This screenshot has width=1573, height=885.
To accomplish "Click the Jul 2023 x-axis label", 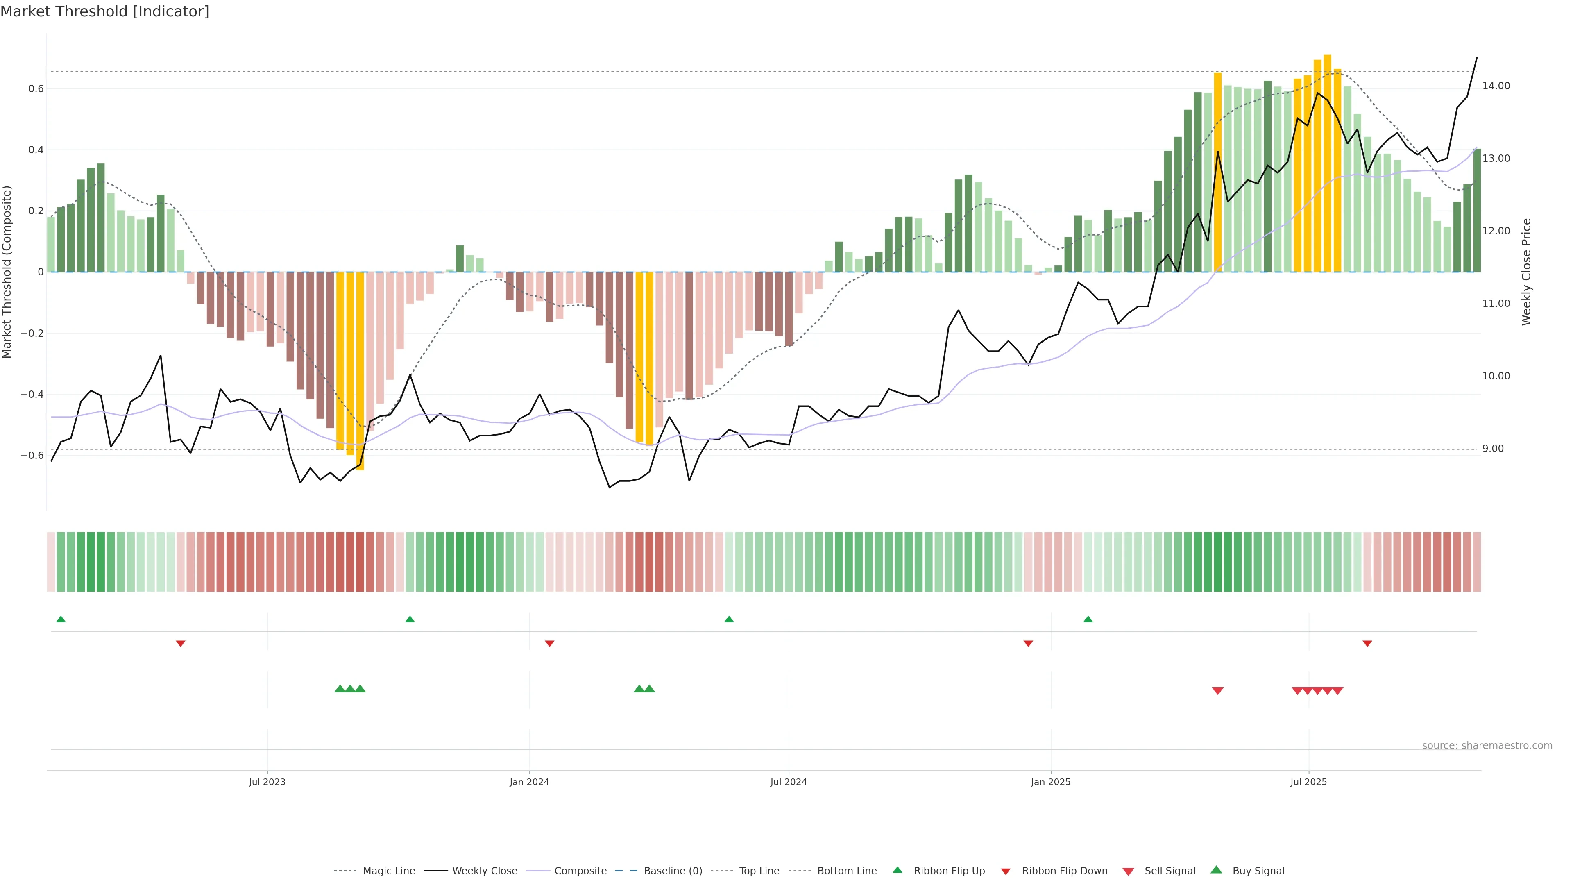I will 267,782.
